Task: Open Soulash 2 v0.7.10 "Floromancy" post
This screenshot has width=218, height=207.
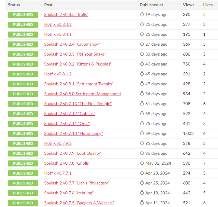Action: 73,134
